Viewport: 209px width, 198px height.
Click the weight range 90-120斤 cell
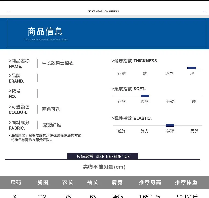tap(187, 196)
